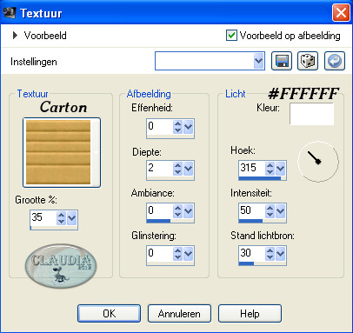
Task: Click the reset to default arrow icon
Action: pos(335,61)
